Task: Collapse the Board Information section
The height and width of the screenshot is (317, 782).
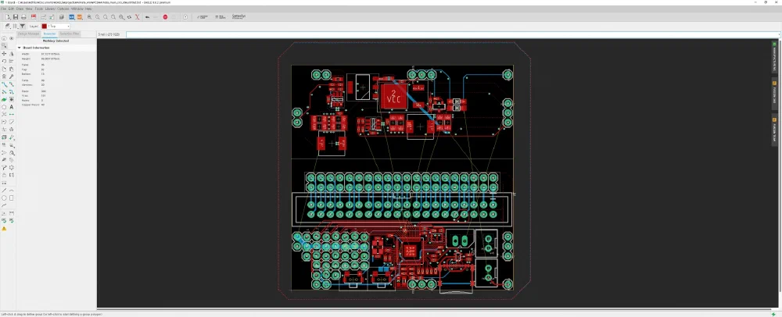Action: (19, 48)
